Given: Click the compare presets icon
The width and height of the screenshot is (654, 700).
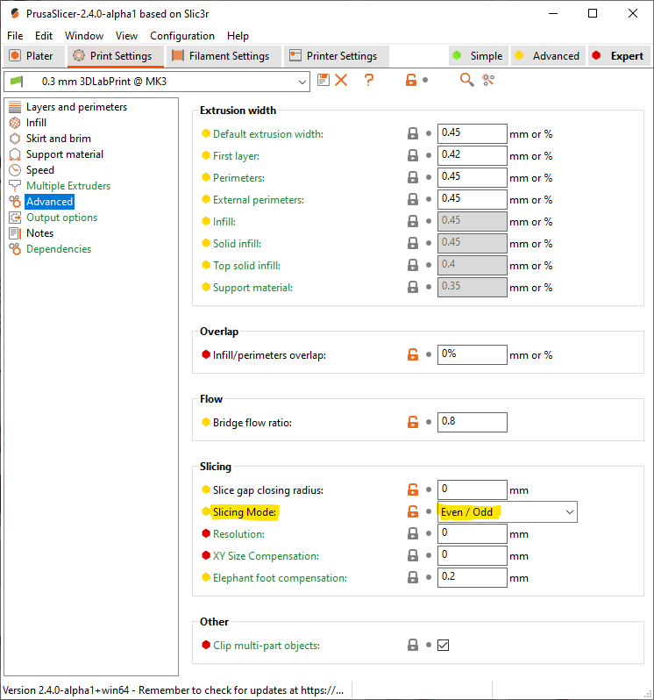Looking at the screenshot, I should [488, 80].
